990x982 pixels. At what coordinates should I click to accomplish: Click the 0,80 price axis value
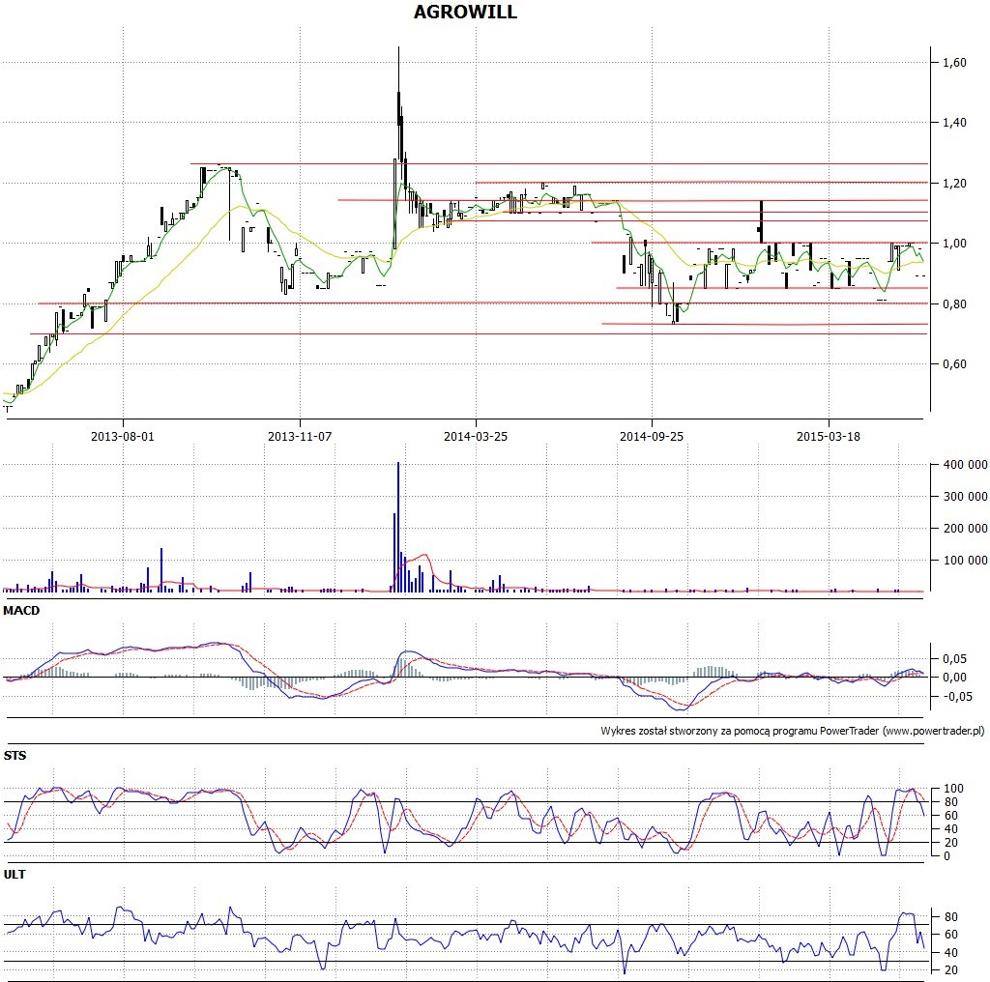(x=954, y=303)
